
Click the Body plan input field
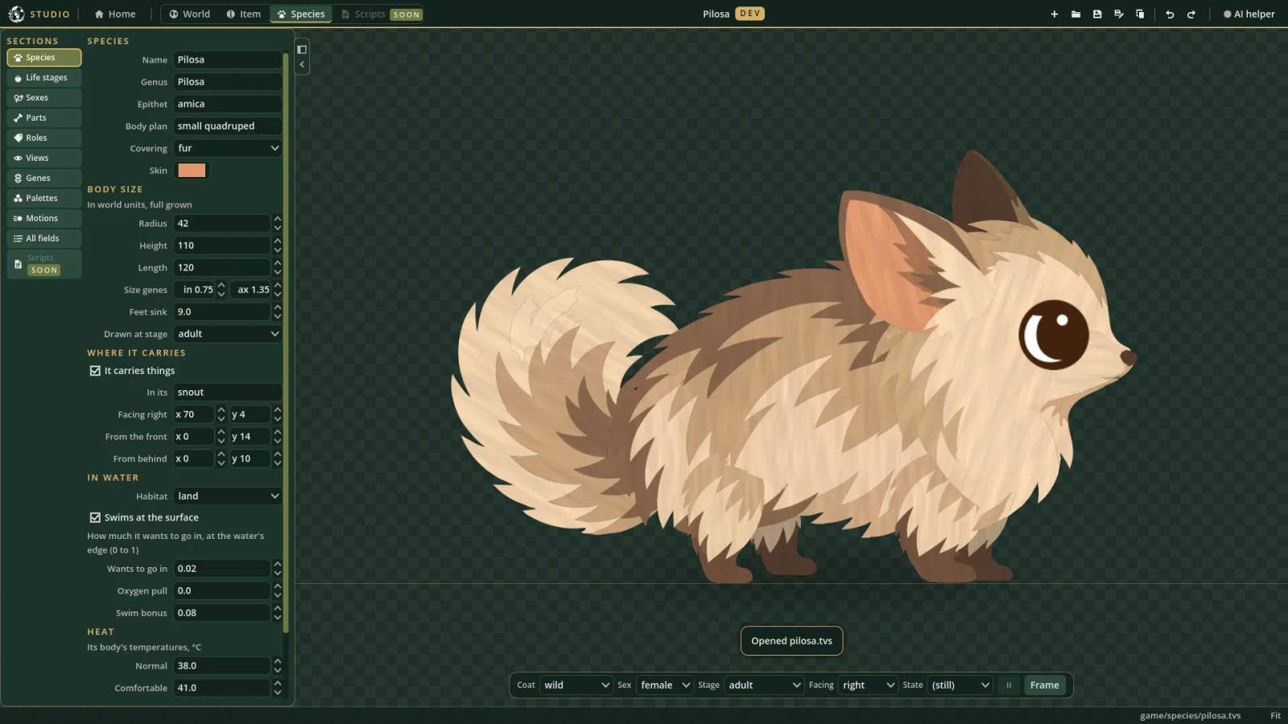point(228,126)
